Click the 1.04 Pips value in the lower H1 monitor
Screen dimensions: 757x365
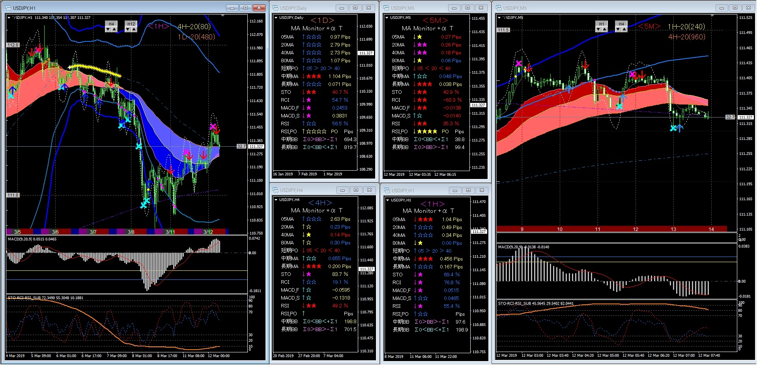(452, 220)
